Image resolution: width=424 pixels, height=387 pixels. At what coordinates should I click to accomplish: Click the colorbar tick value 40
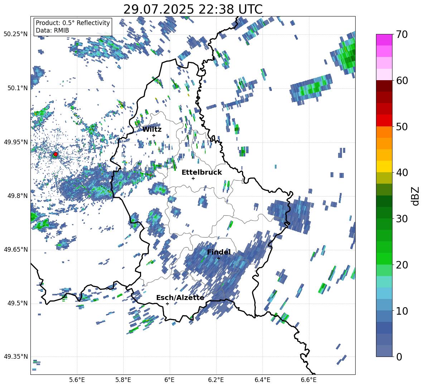tap(402, 173)
